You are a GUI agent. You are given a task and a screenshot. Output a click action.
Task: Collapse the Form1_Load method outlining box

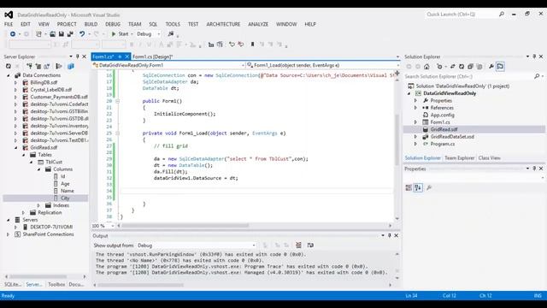118,133
